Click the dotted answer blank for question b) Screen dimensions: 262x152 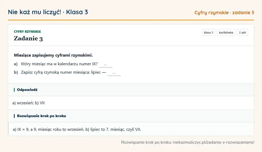(114, 73)
